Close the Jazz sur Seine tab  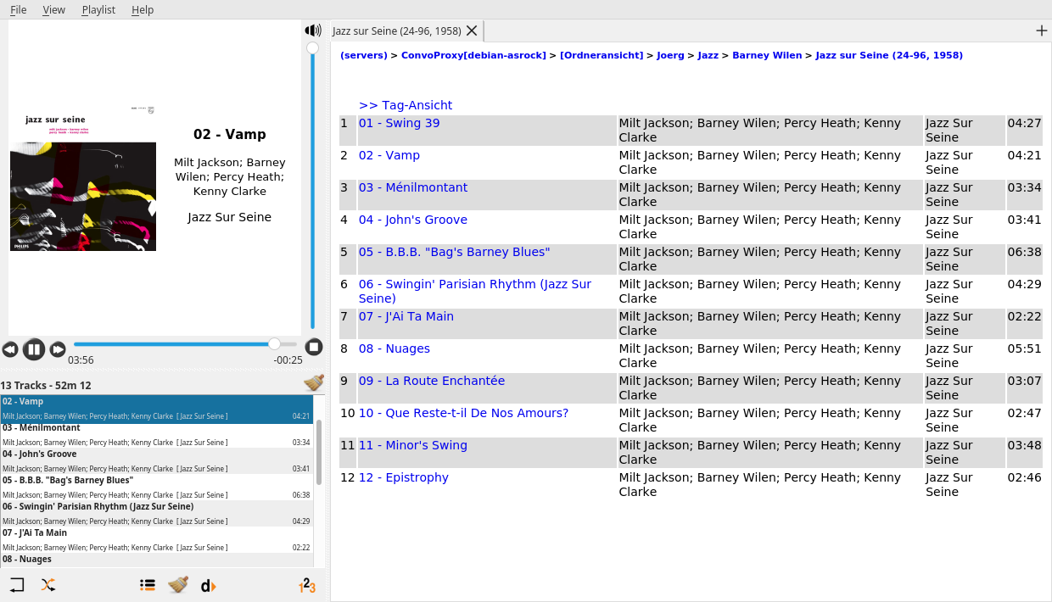coord(473,31)
